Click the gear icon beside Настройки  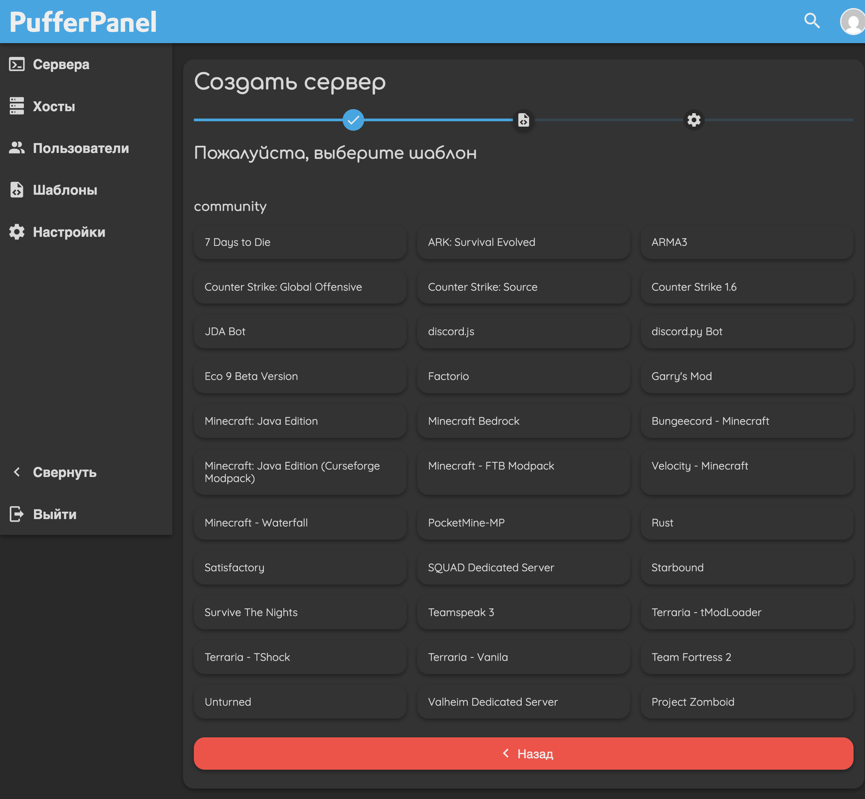pos(17,232)
